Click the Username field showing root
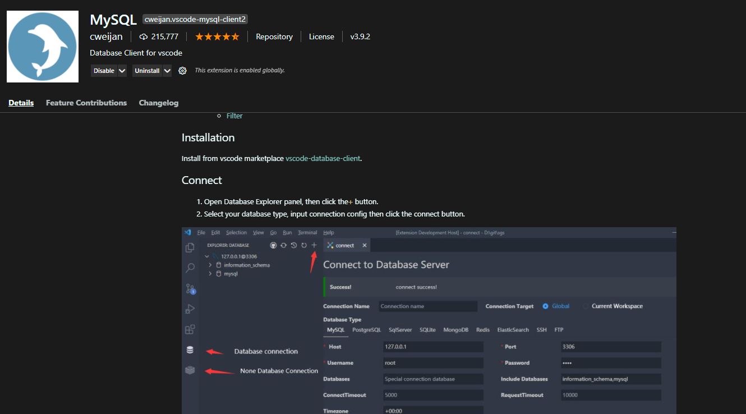The height and width of the screenshot is (414, 746). click(x=432, y=363)
